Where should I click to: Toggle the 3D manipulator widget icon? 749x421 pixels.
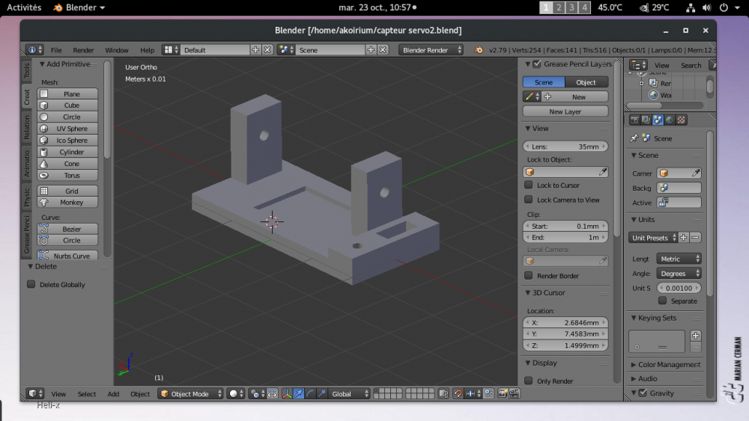coord(287,394)
